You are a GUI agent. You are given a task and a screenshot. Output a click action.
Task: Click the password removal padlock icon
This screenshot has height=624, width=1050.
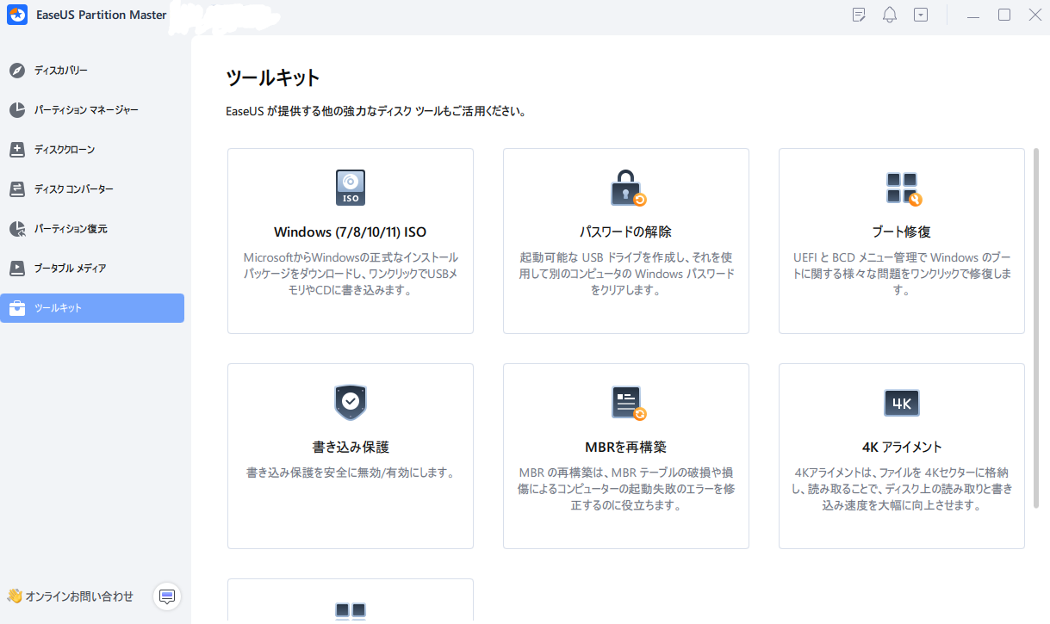click(626, 188)
